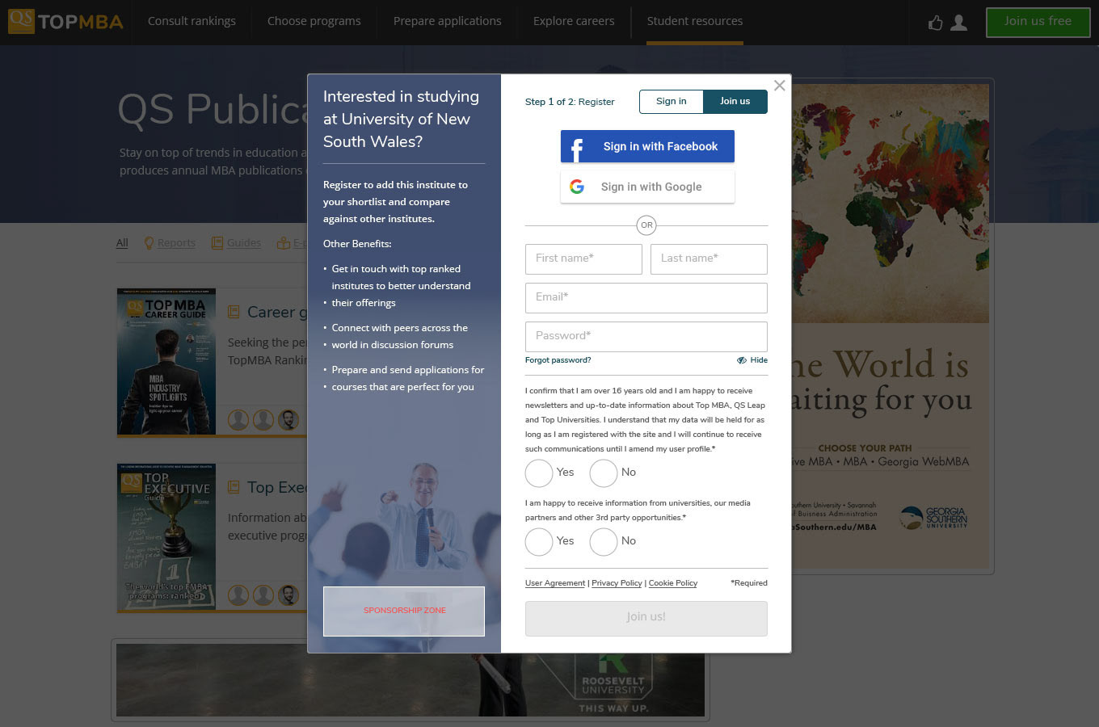Open TopMBA Career Guide cover thumbnail
The width and height of the screenshot is (1099, 727).
click(166, 362)
